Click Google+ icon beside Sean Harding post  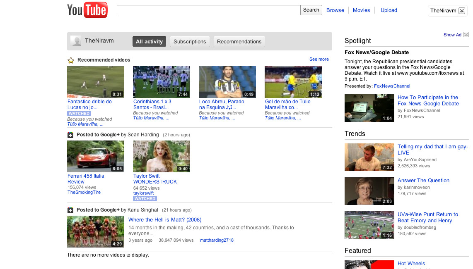(x=70, y=135)
